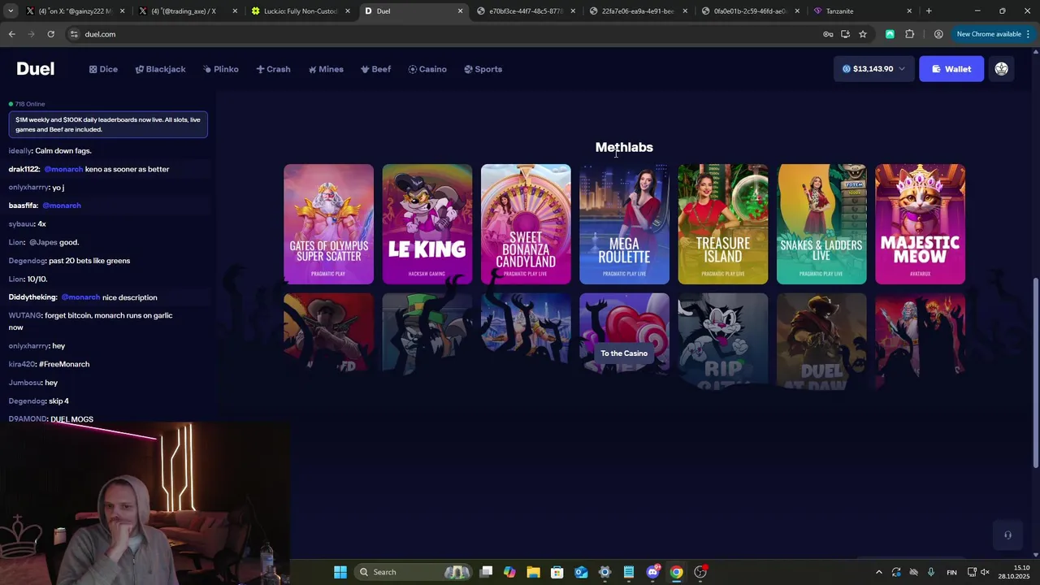
Task: Reload the page
Action: 50,34
